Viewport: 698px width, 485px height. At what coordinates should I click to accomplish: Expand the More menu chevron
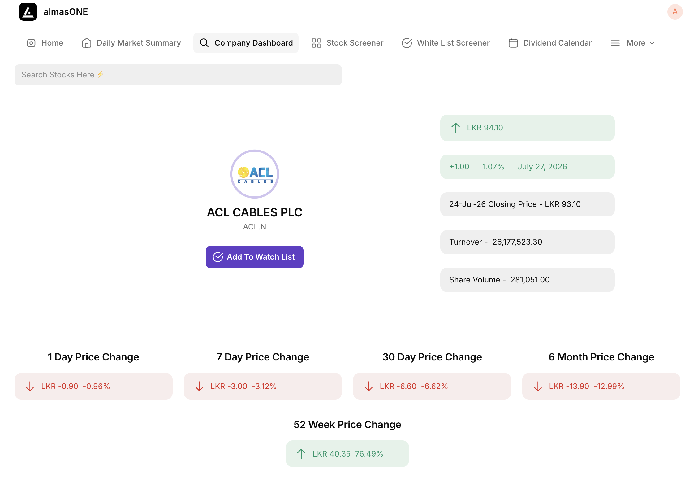(x=652, y=43)
